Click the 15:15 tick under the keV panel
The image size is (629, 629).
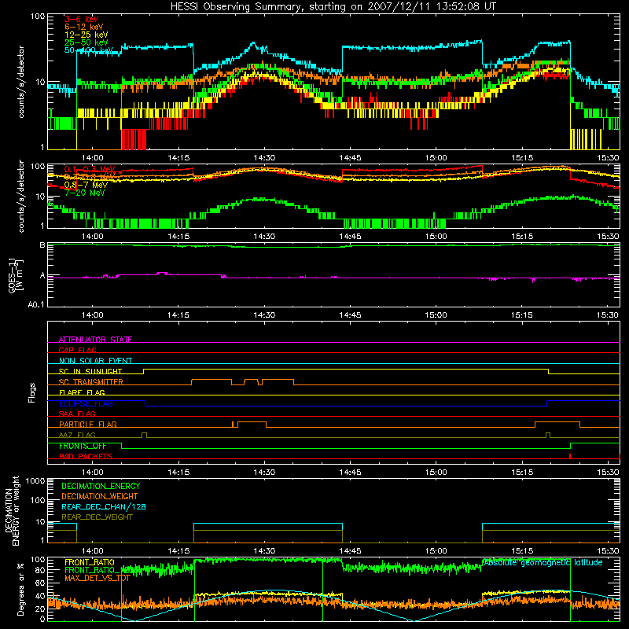tap(522, 158)
